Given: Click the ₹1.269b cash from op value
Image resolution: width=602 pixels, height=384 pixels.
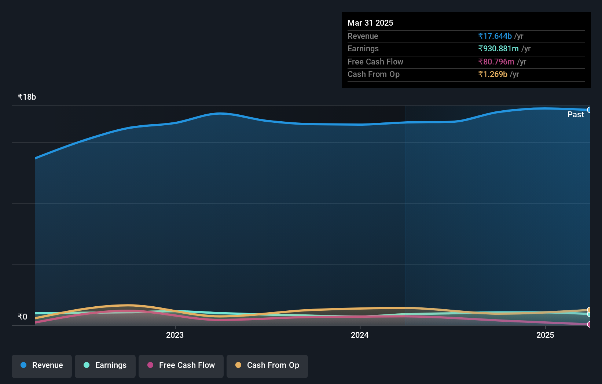Looking at the screenshot, I should click(x=493, y=74).
